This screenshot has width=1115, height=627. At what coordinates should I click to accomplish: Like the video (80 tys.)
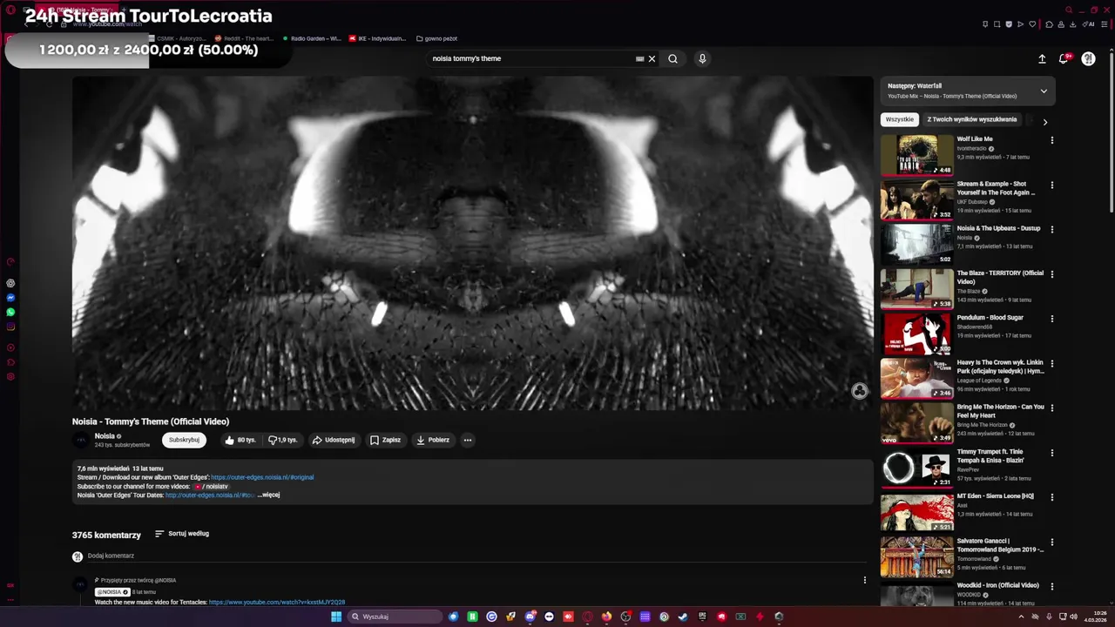click(240, 440)
